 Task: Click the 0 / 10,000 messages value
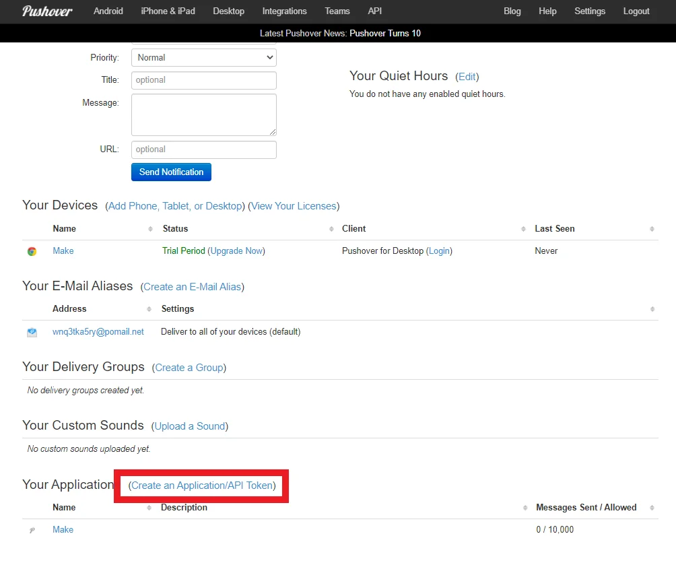tap(555, 529)
